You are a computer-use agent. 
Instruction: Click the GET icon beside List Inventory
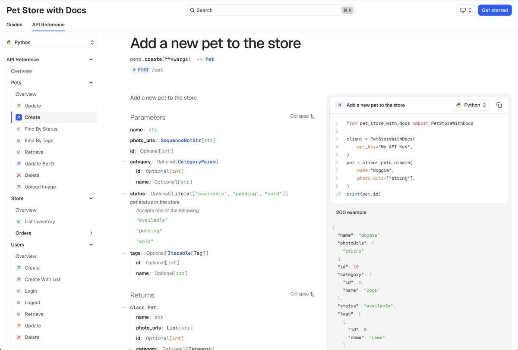pos(19,221)
